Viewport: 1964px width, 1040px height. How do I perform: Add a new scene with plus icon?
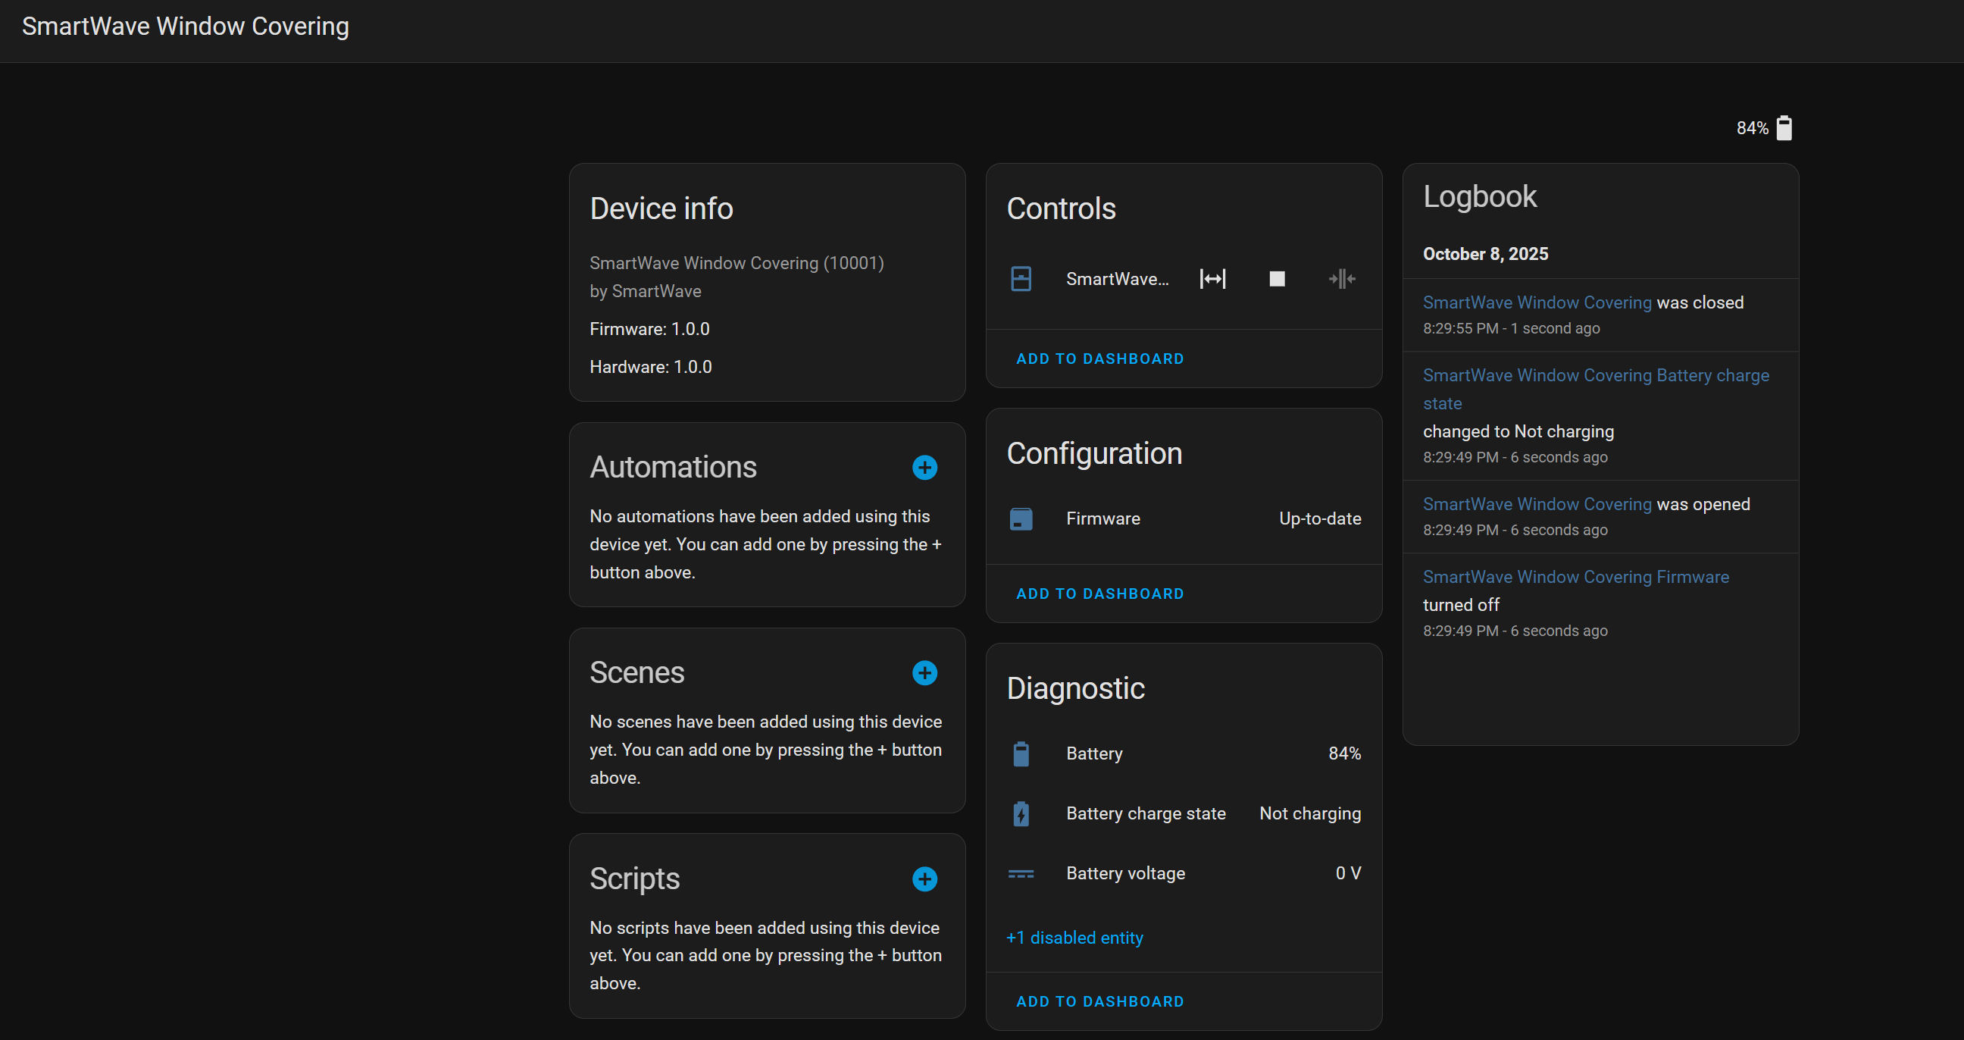click(x=924, y=672)
